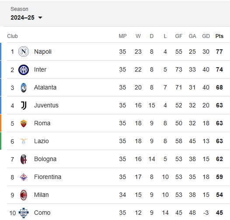Select the Fiorentina team name
The width and height of the screenshot is (230, 220).
coord(48,177)
